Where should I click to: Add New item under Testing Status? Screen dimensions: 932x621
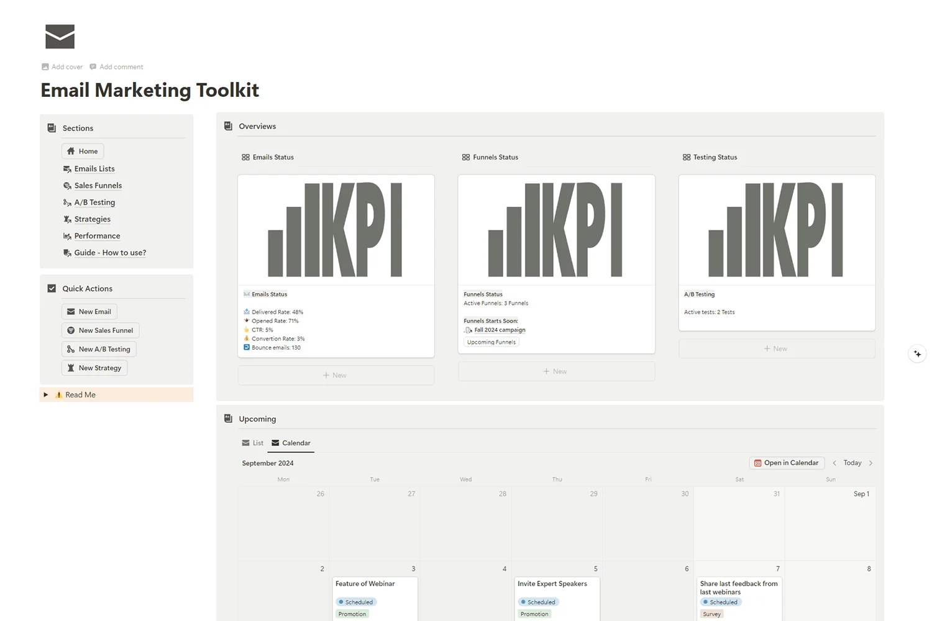pos(777,348)
